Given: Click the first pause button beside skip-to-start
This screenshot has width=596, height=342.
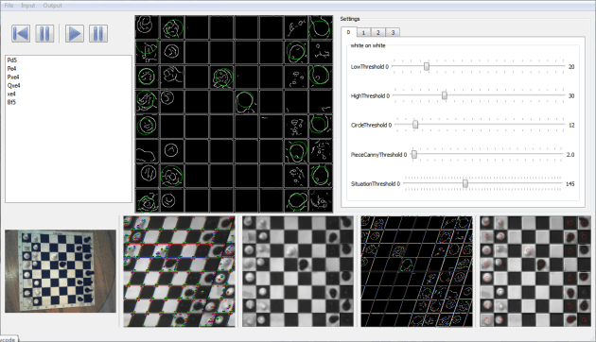Looking at the screenshot, I should coord(44,34).
